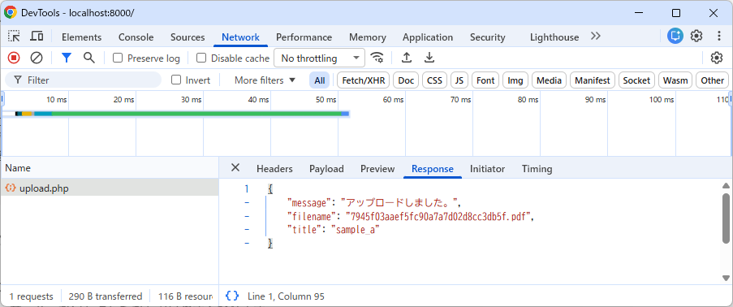Pretty print response braces icon
Viewport: 733px width, 307px height.
232,296
